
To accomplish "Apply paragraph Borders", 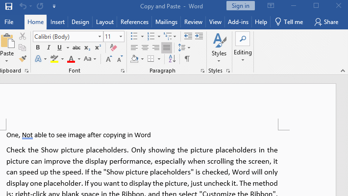I will pyautogui.click(x=150, y=59).
